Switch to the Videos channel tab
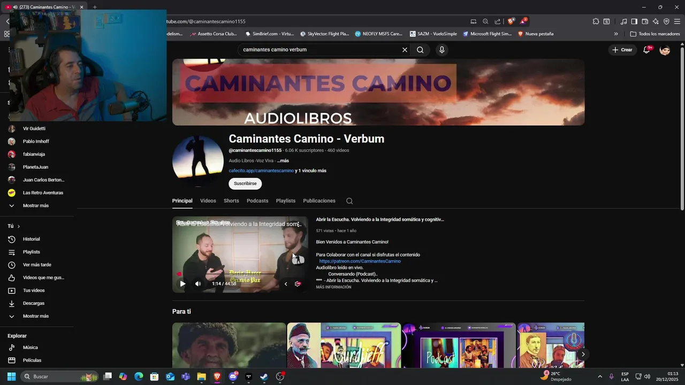 point(208,201)
